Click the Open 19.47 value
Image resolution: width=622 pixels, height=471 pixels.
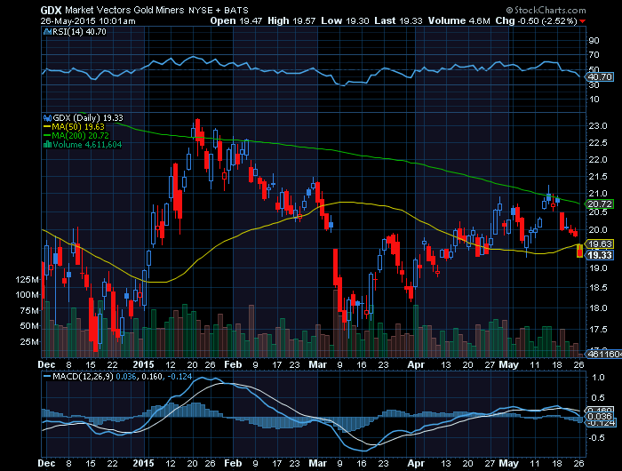tap(236, 20)
